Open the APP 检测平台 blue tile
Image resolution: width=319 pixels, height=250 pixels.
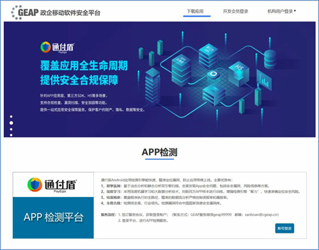(x=53, y=217)
